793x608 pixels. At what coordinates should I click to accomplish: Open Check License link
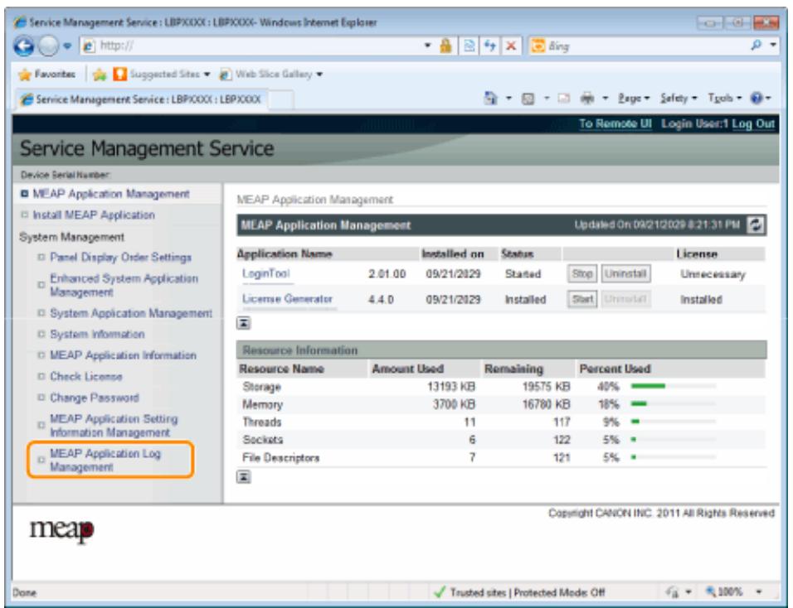[86, 377]
